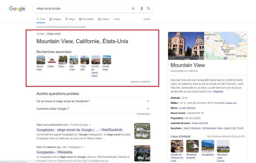Image resolution: width=256 pixels, height=163 pixels.
Task: Switch to the Images tab
Action: [x=55, y=19]
